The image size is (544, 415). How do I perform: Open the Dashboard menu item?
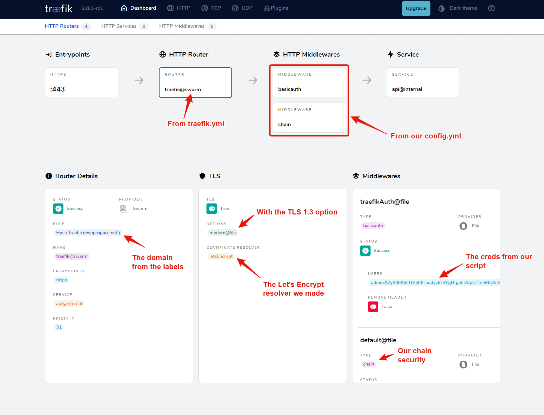(138, 8)
